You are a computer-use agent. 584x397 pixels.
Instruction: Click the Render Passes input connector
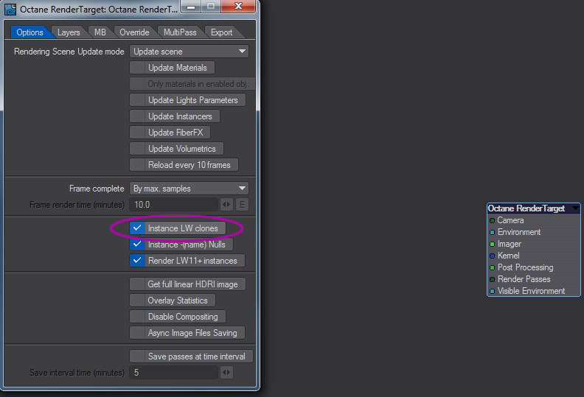pyautogui.click(x=492, y=279)
